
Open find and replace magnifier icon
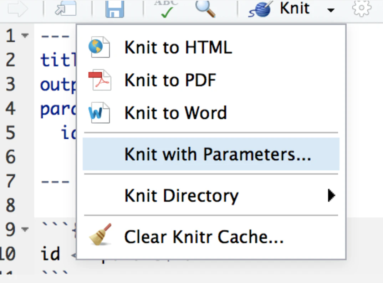coord(205,9)
